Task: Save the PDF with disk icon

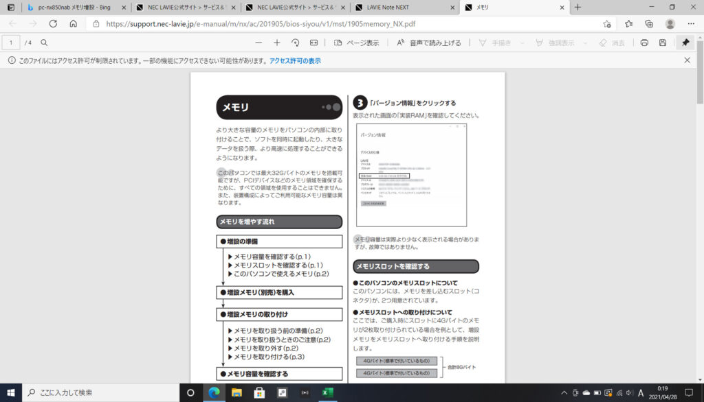Action: pyautogui.click(x=663, y=43)
